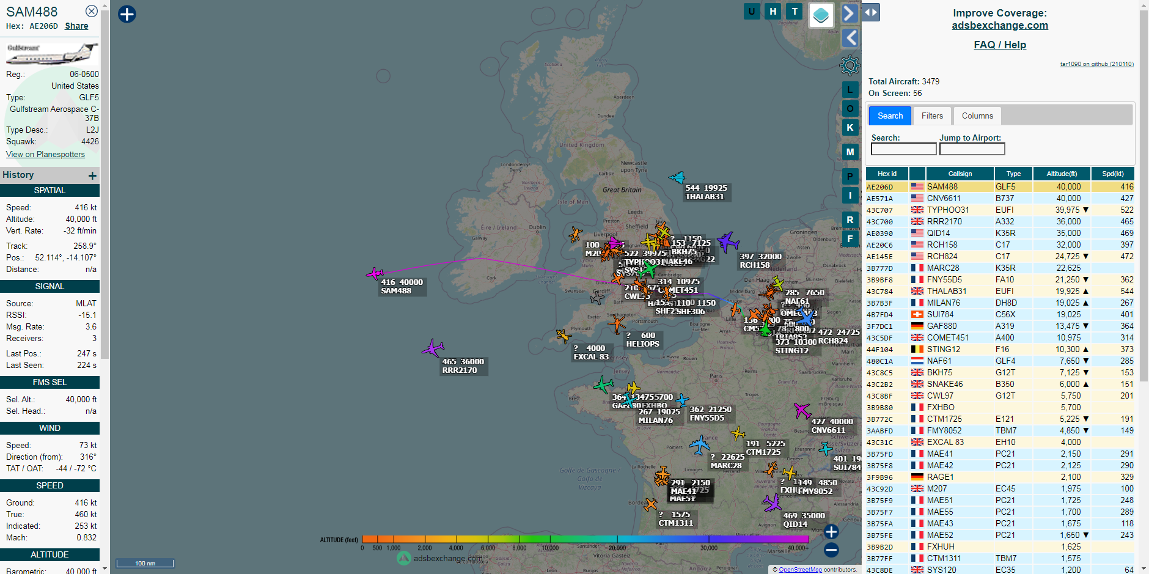Toggle the H map button
The height and width of the screenshot is (574, 1149).
click(x=773, y=11)
